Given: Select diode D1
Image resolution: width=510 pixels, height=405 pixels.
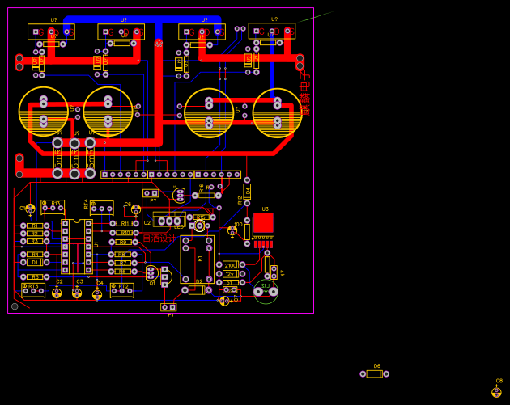Looking at the screenshot, I should [x=35, y=262].
